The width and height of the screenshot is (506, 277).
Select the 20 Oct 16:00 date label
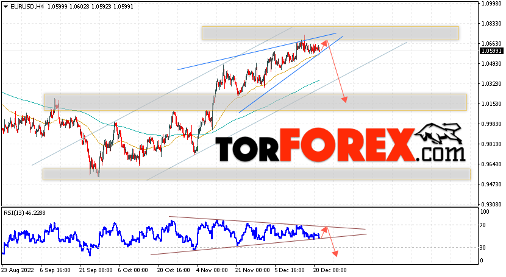point(174,270)
